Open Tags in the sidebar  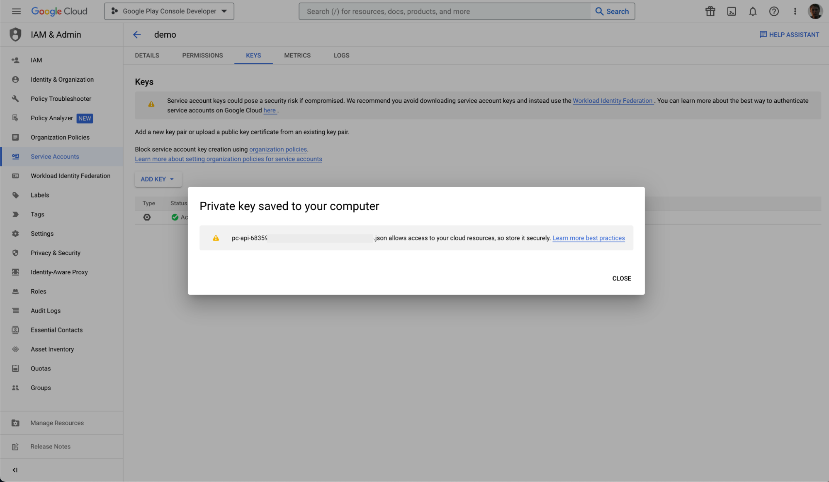[x=61, y=214]
